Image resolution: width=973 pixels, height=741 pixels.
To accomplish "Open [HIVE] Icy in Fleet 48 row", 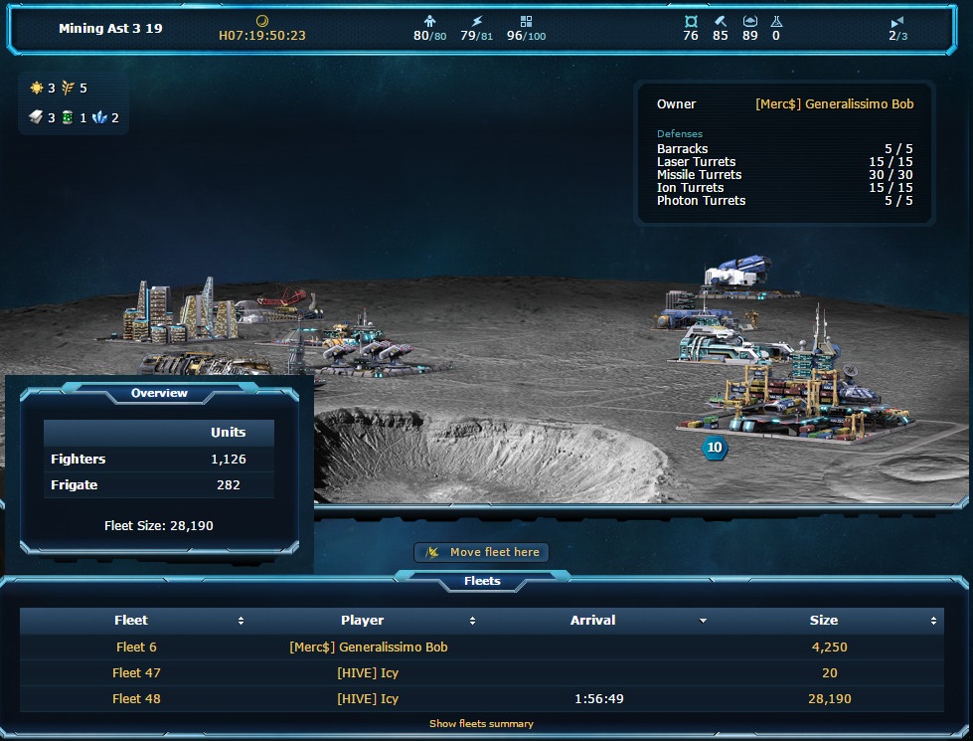I will coord(368,699).
